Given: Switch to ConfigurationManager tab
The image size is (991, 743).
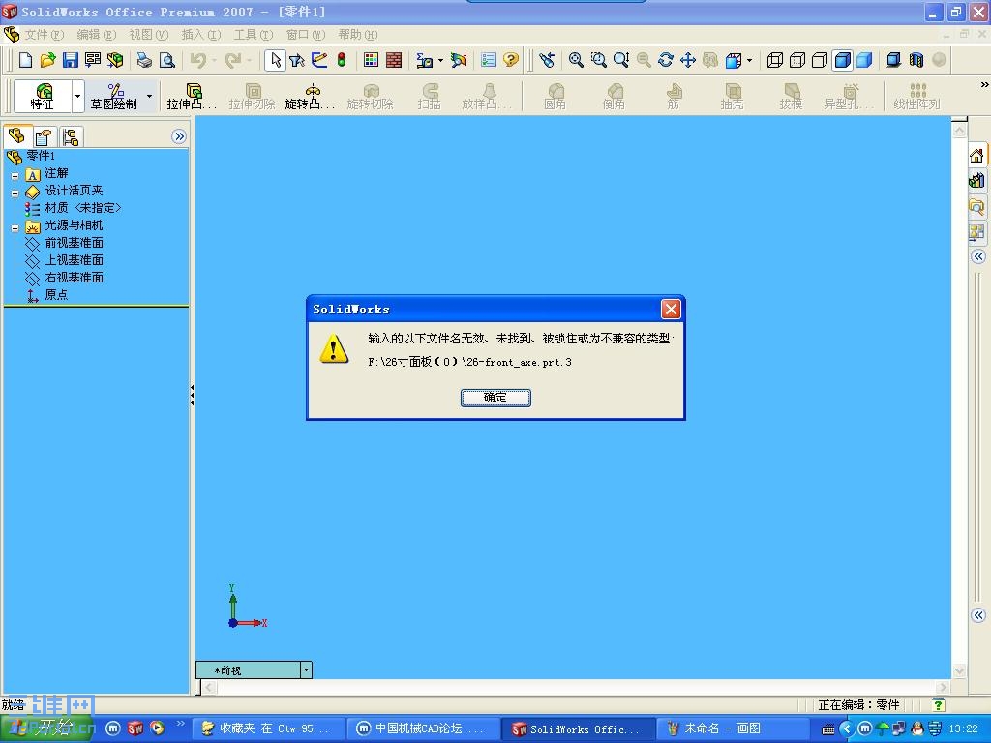Looking at the screenshot, I should (70, 137).
